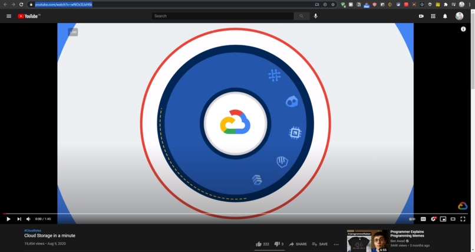Open the #CloudBytes hashtag link

click(x=33, y=231)
